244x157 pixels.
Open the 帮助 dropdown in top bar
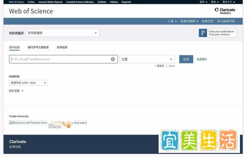pos(215,2)
